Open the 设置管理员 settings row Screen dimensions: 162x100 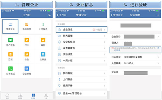tap(82, 48)
